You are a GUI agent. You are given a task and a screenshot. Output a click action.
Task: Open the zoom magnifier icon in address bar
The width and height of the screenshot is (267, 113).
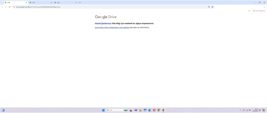click(209, 7)
